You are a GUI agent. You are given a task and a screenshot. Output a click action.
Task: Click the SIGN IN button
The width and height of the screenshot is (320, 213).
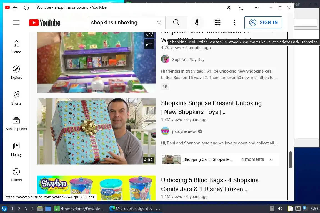coord(263,22)
